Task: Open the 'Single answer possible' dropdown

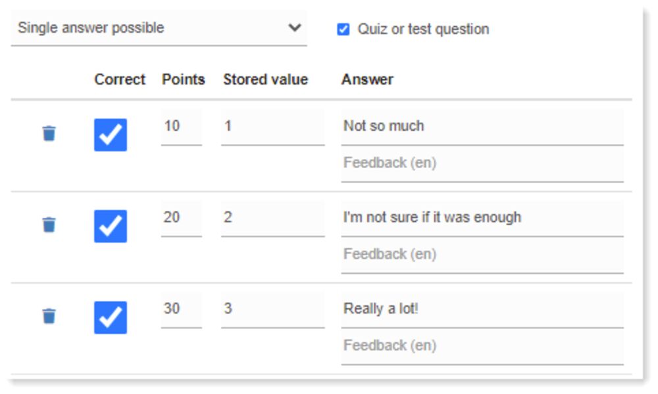Action: 158,28
